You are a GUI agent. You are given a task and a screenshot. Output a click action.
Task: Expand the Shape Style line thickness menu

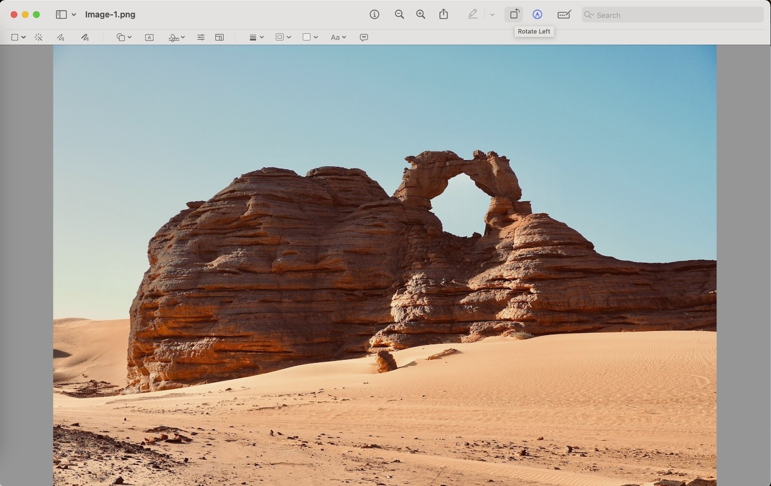point(256,37)
